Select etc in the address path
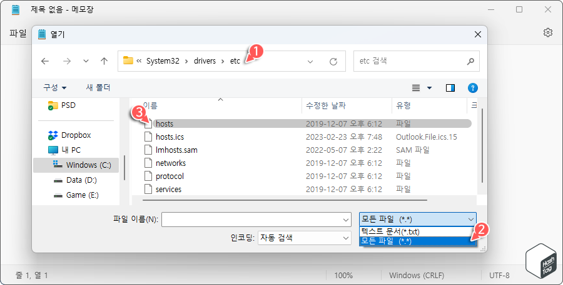The height and width of the screenshot is (285, 563). point(235,61)
